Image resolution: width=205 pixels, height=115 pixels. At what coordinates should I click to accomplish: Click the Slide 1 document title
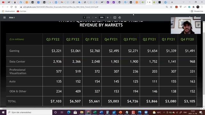pos(12,18)
